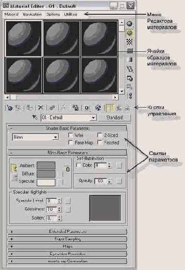Screen dimensions: 185x270
Task: Expand the Maps rollout
Action: tap(67, 246)
